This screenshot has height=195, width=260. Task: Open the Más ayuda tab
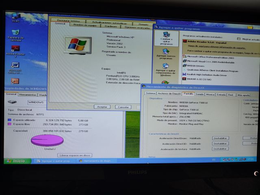pyautogui.click(x=243, y=95)
